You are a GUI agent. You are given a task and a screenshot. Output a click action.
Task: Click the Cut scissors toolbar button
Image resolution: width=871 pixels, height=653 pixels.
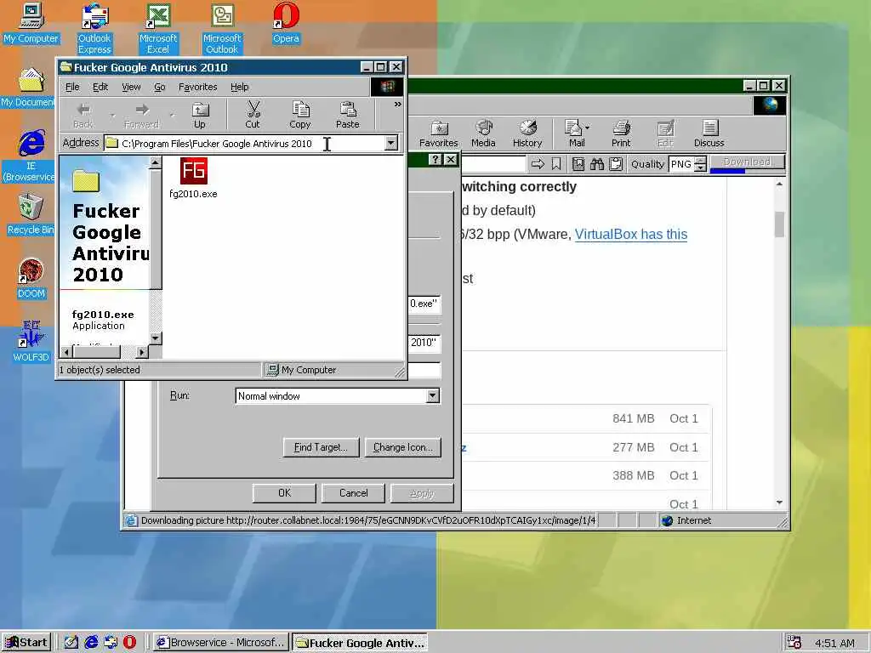coord(253,116)
